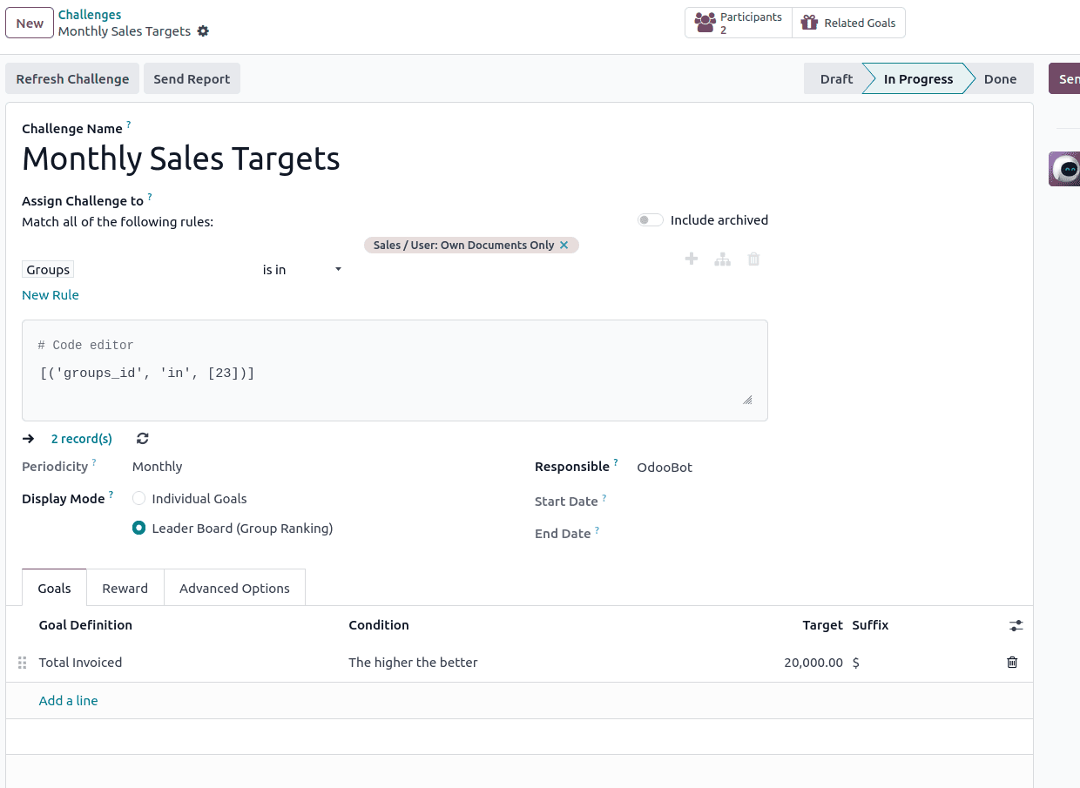Open the 2 record(s) link
1080x788 pixels.
tap(81, 438)
